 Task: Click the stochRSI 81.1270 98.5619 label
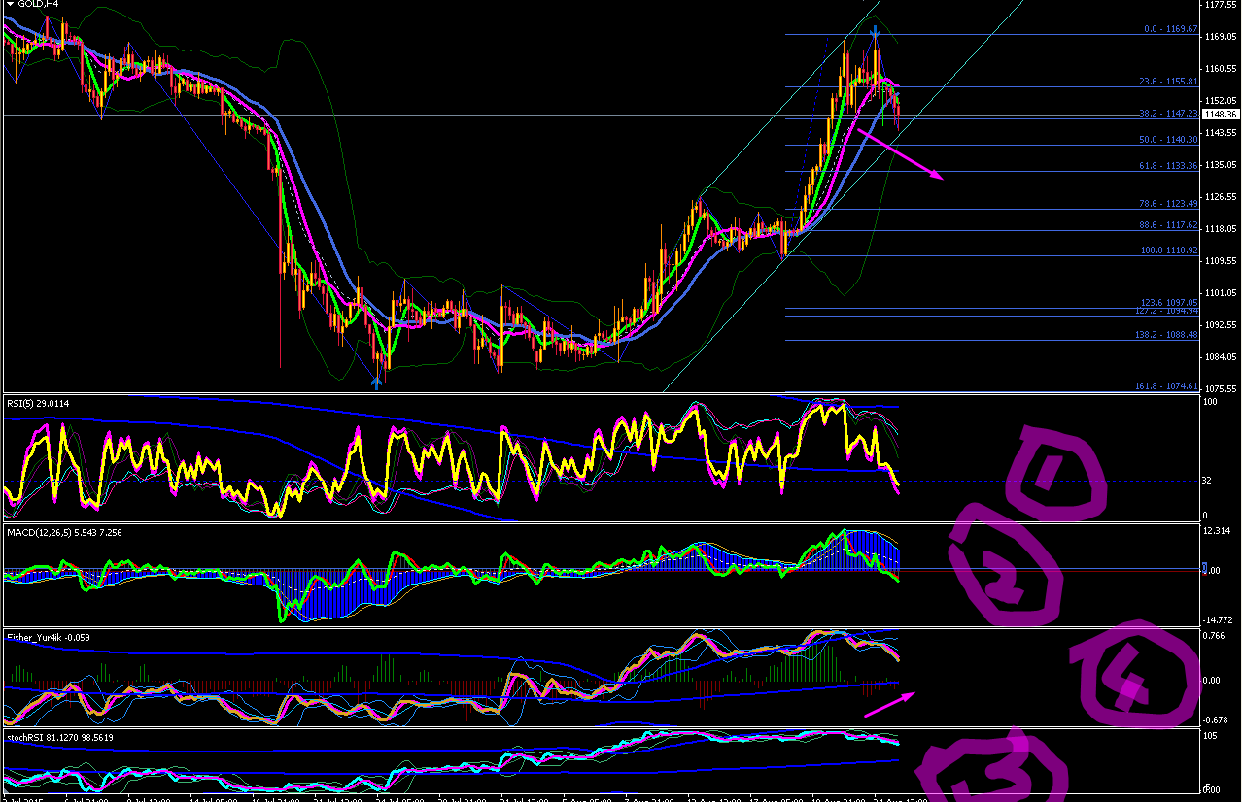(x=60, y=737)
